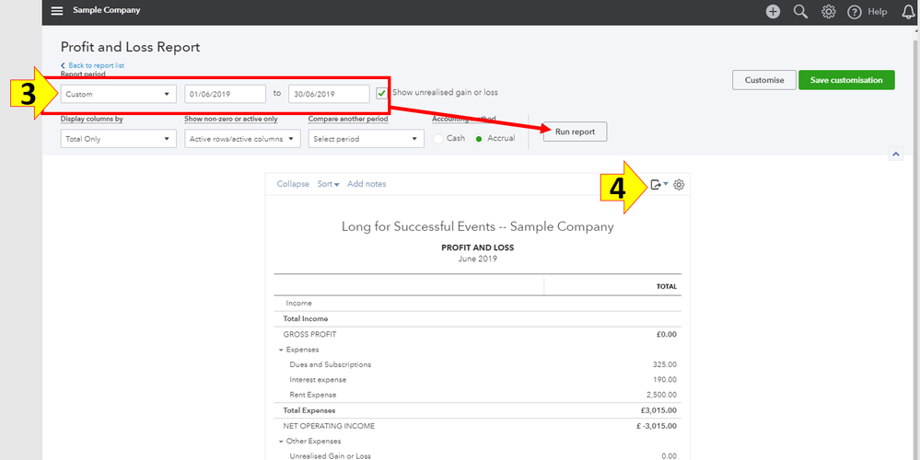Open the hamburger navigation menu
The width and height of the screenshot is (920, 460).
click(x=57, y=11)
